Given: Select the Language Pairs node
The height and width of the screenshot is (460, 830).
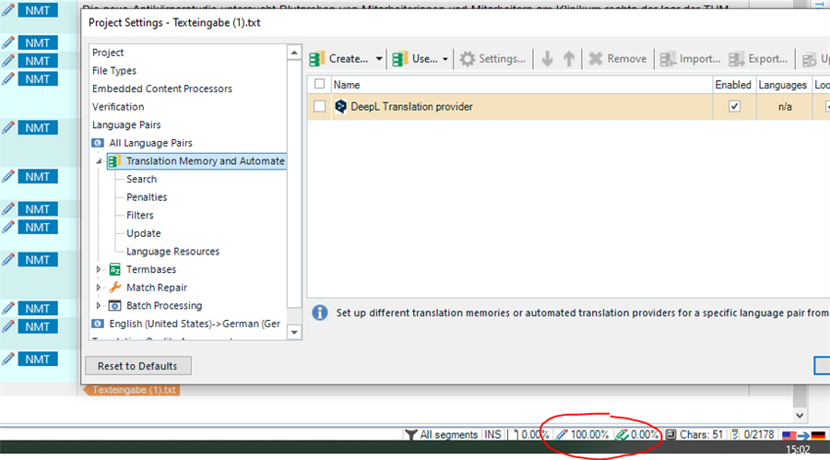Looking at the screenshot, I should click(x=126, y=124).
